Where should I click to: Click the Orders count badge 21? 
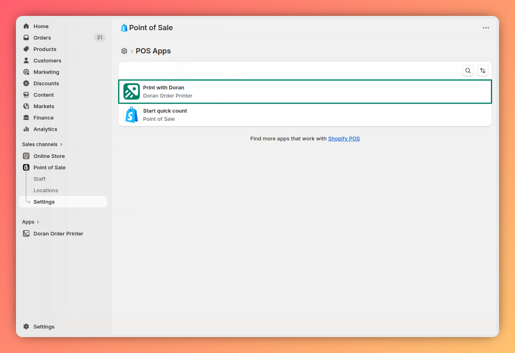click(100, 38)
